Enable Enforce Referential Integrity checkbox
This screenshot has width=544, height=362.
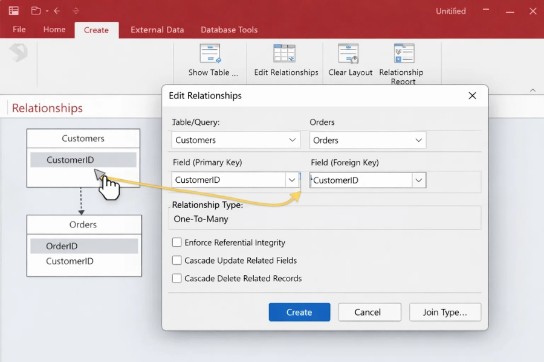pos(177,243)
